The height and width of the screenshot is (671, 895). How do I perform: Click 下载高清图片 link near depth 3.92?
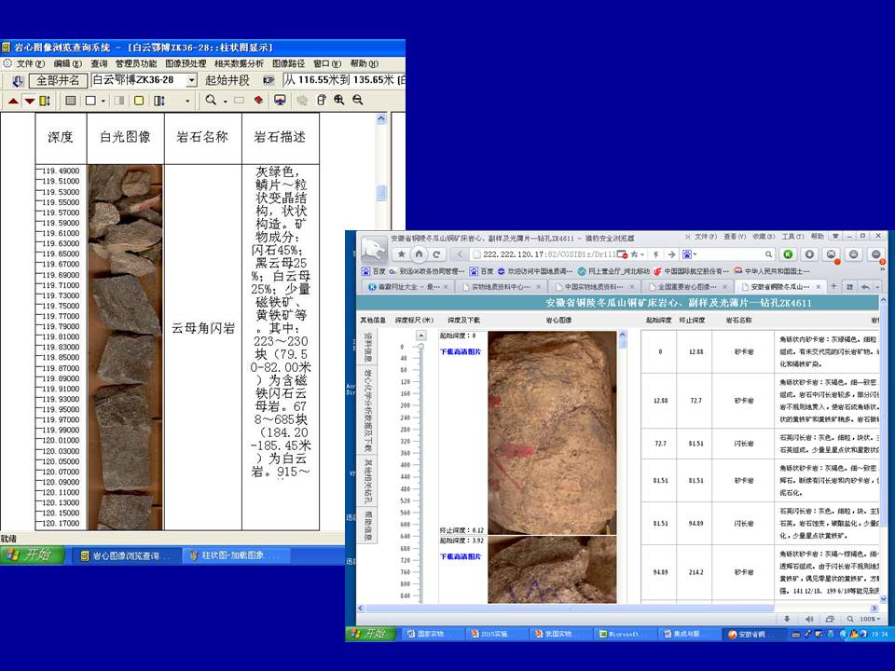(x=460, y=556)
